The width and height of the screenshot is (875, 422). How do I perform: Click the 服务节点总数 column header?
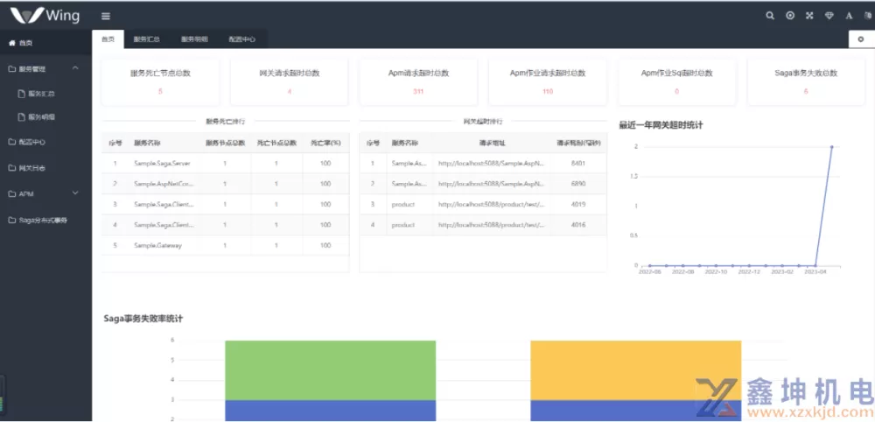(225, 143)
